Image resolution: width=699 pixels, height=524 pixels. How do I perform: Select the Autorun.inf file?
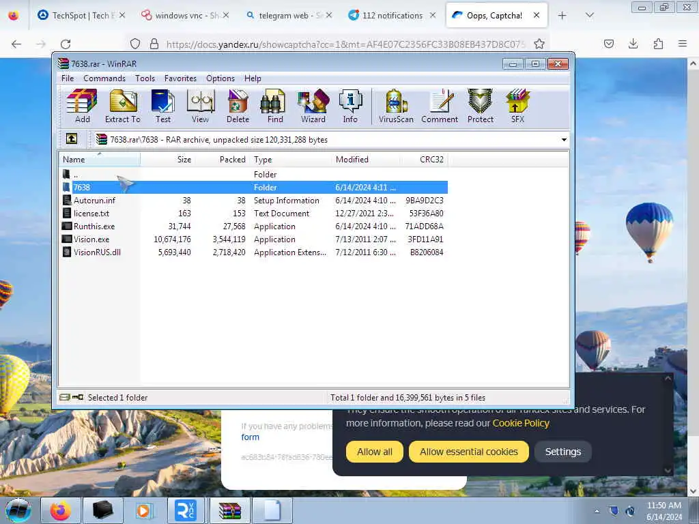click(253, 201)
